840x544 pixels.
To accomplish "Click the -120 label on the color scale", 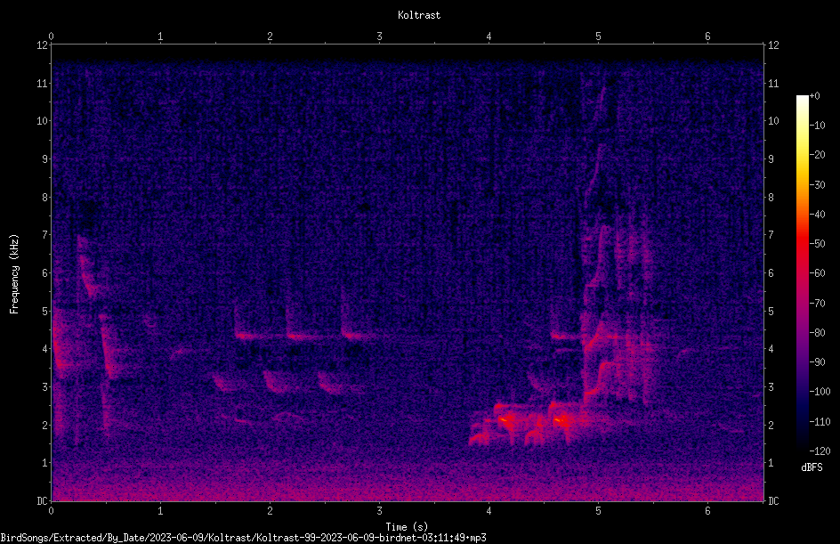I will pos(820,451).
